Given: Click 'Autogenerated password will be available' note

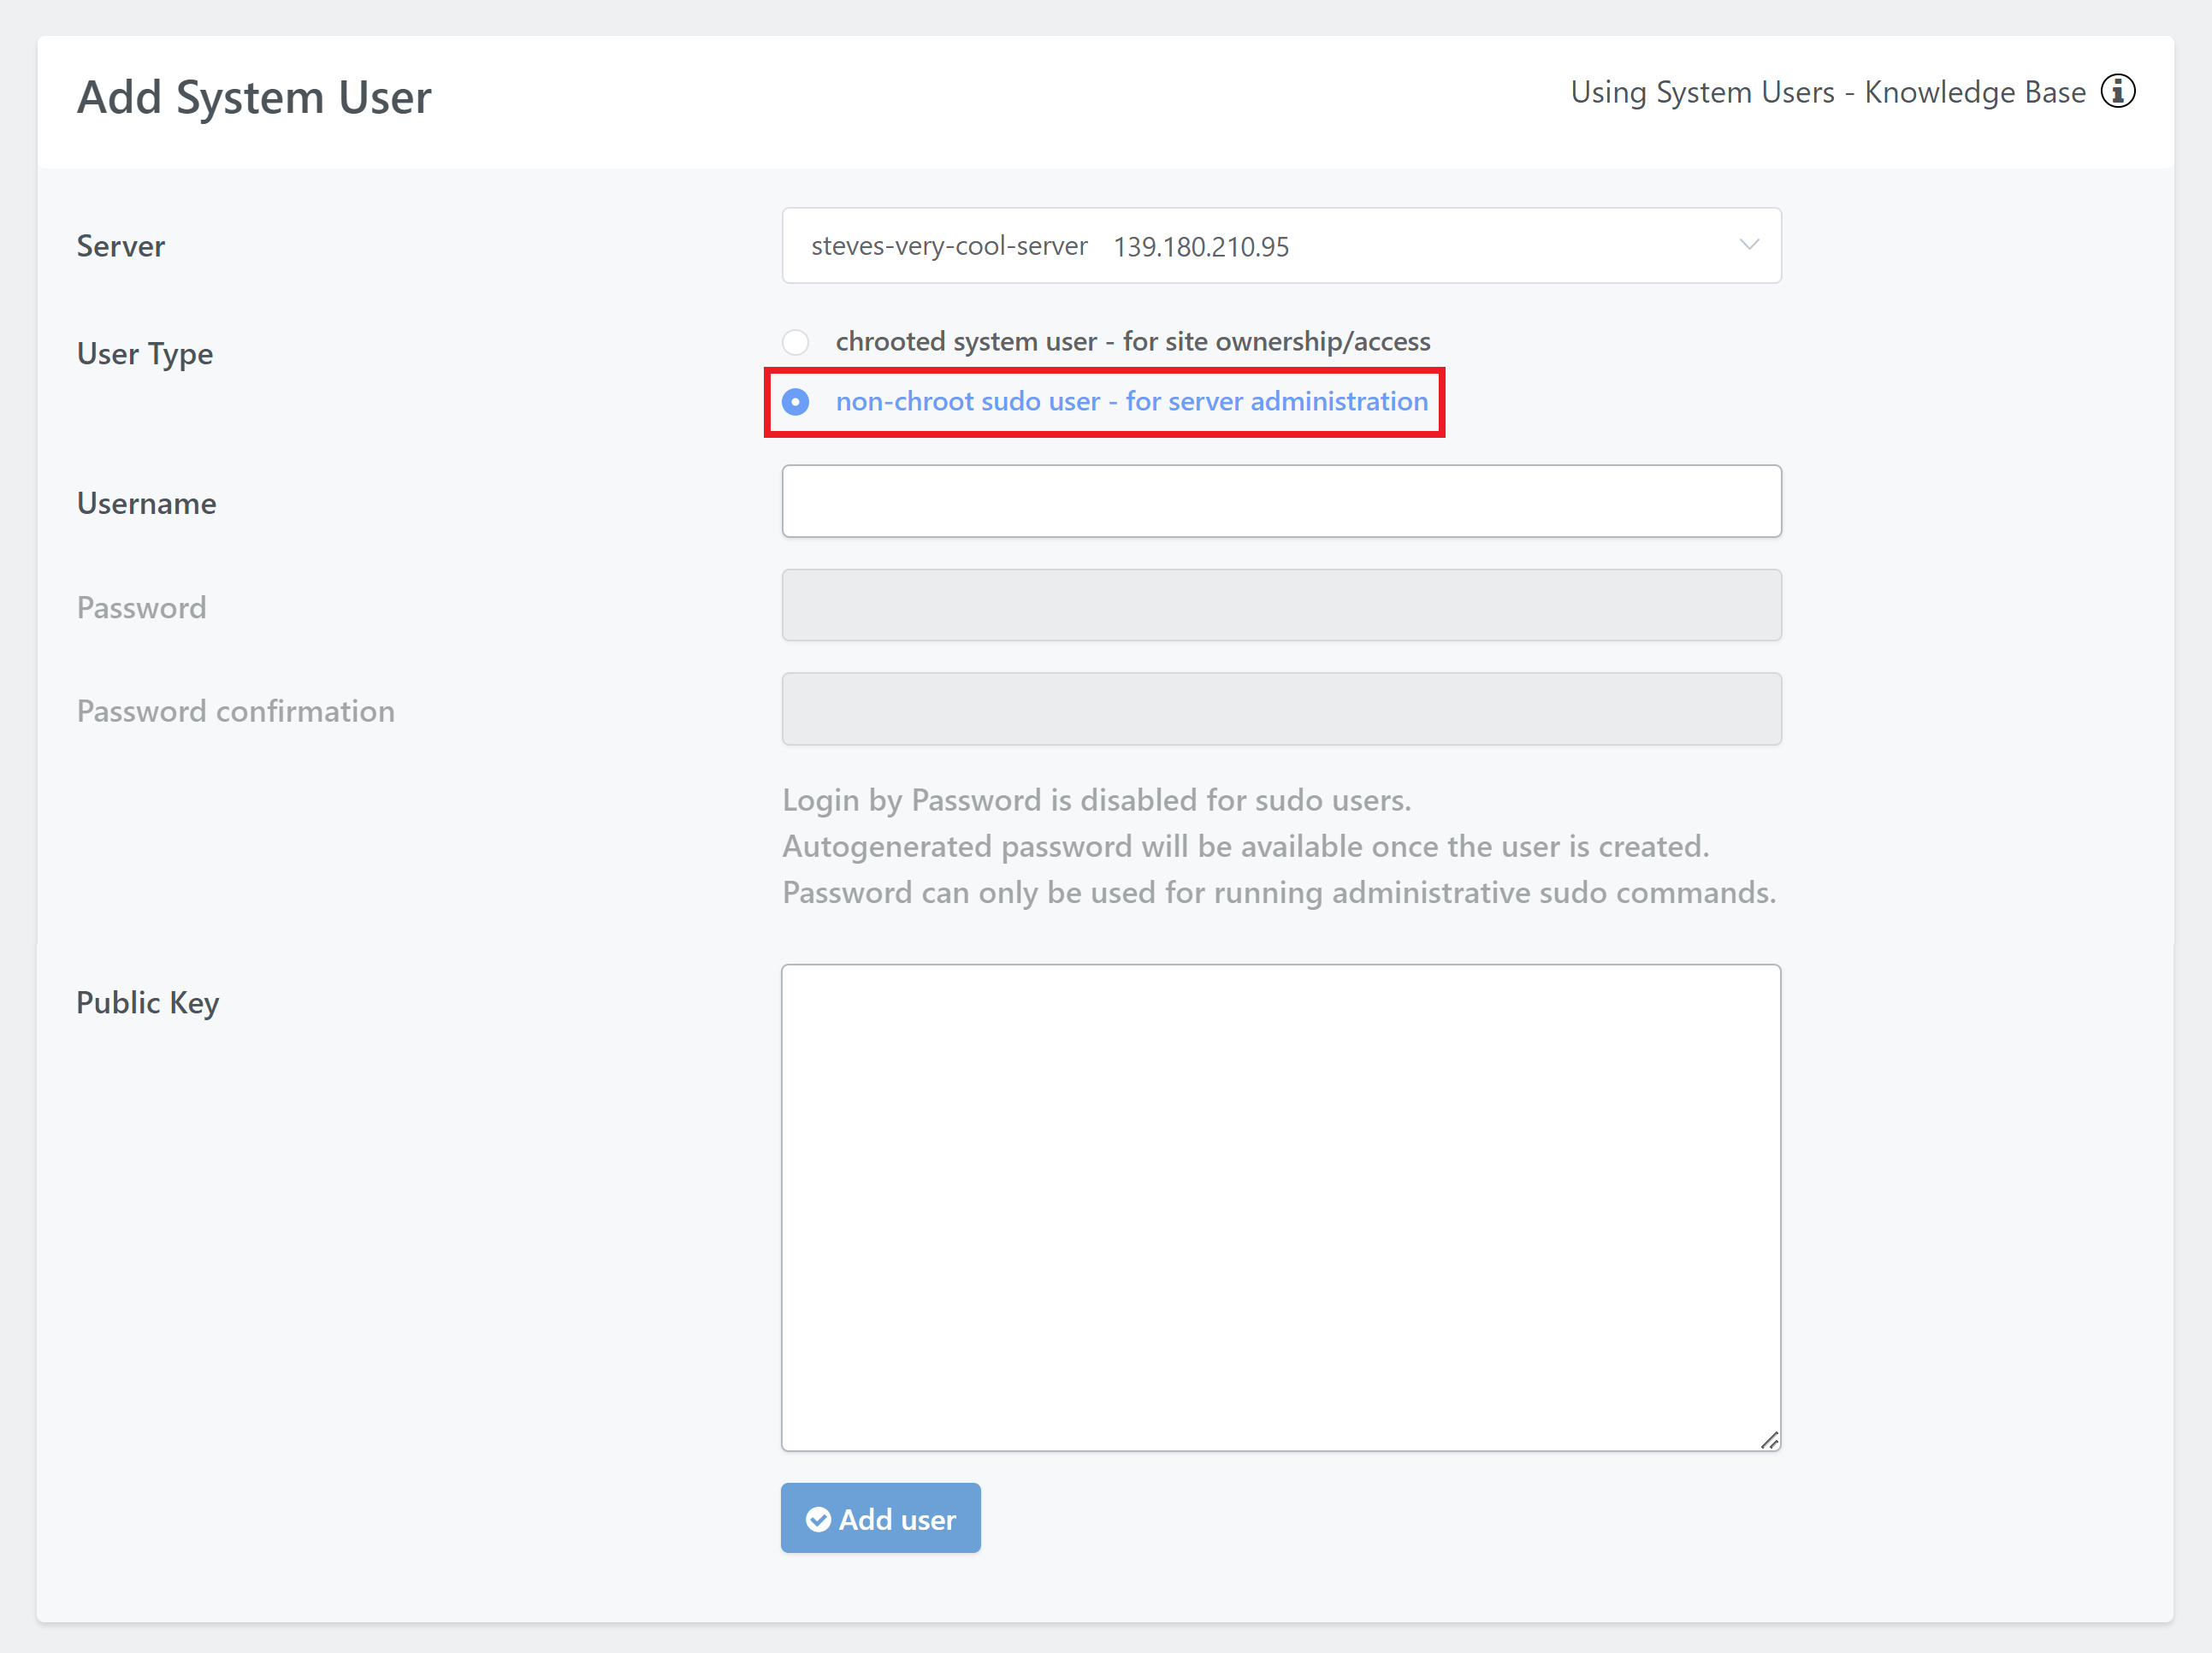Looking at the screenshot, I should [x=1245, y=846].
